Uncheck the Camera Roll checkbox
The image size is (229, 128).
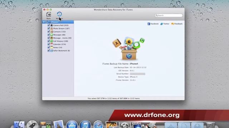49,25
